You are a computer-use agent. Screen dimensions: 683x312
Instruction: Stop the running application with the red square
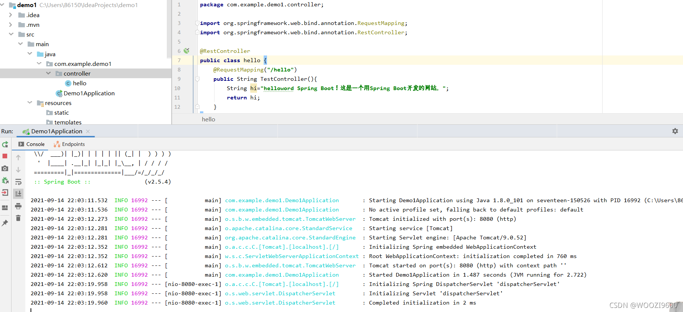pos(5,156)
